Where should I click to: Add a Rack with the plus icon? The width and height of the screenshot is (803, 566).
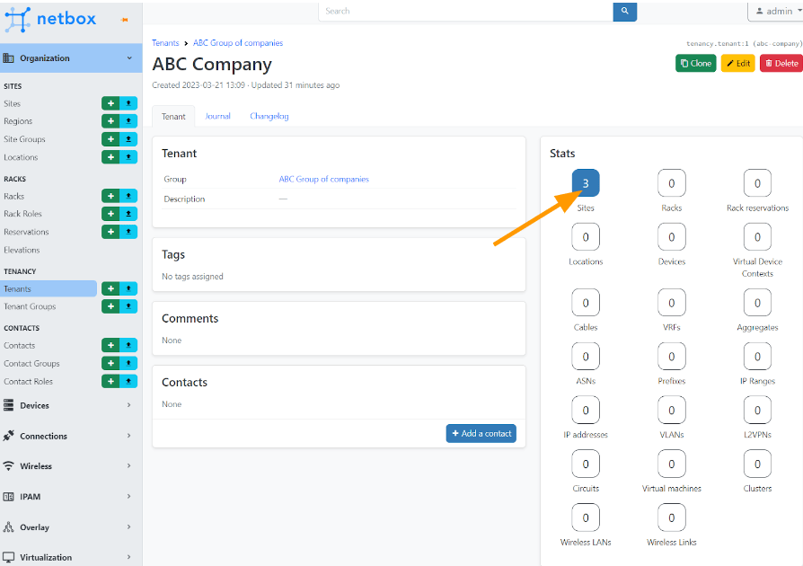click(110, 196)
